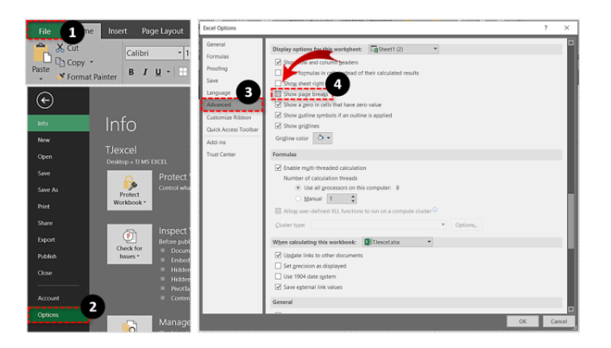Open the Paste dropdown arrow below Paste
This screenshot has height=348, width=611.
(41, 79)
